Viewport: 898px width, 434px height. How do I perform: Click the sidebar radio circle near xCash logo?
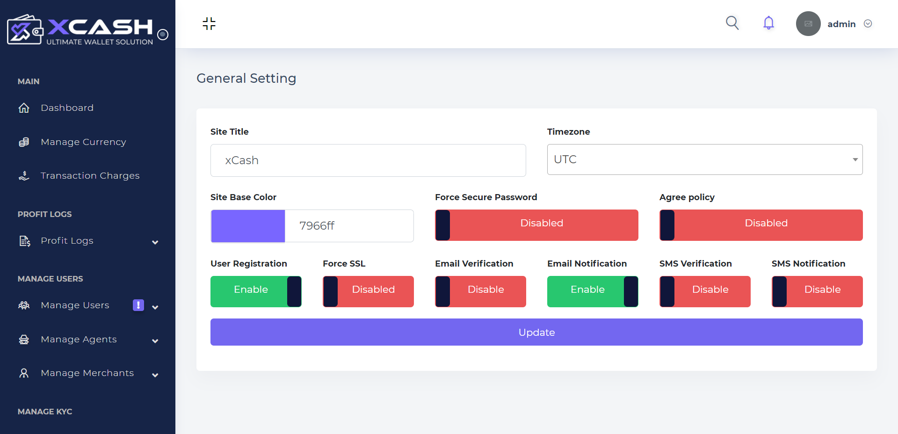click(163, 34)
